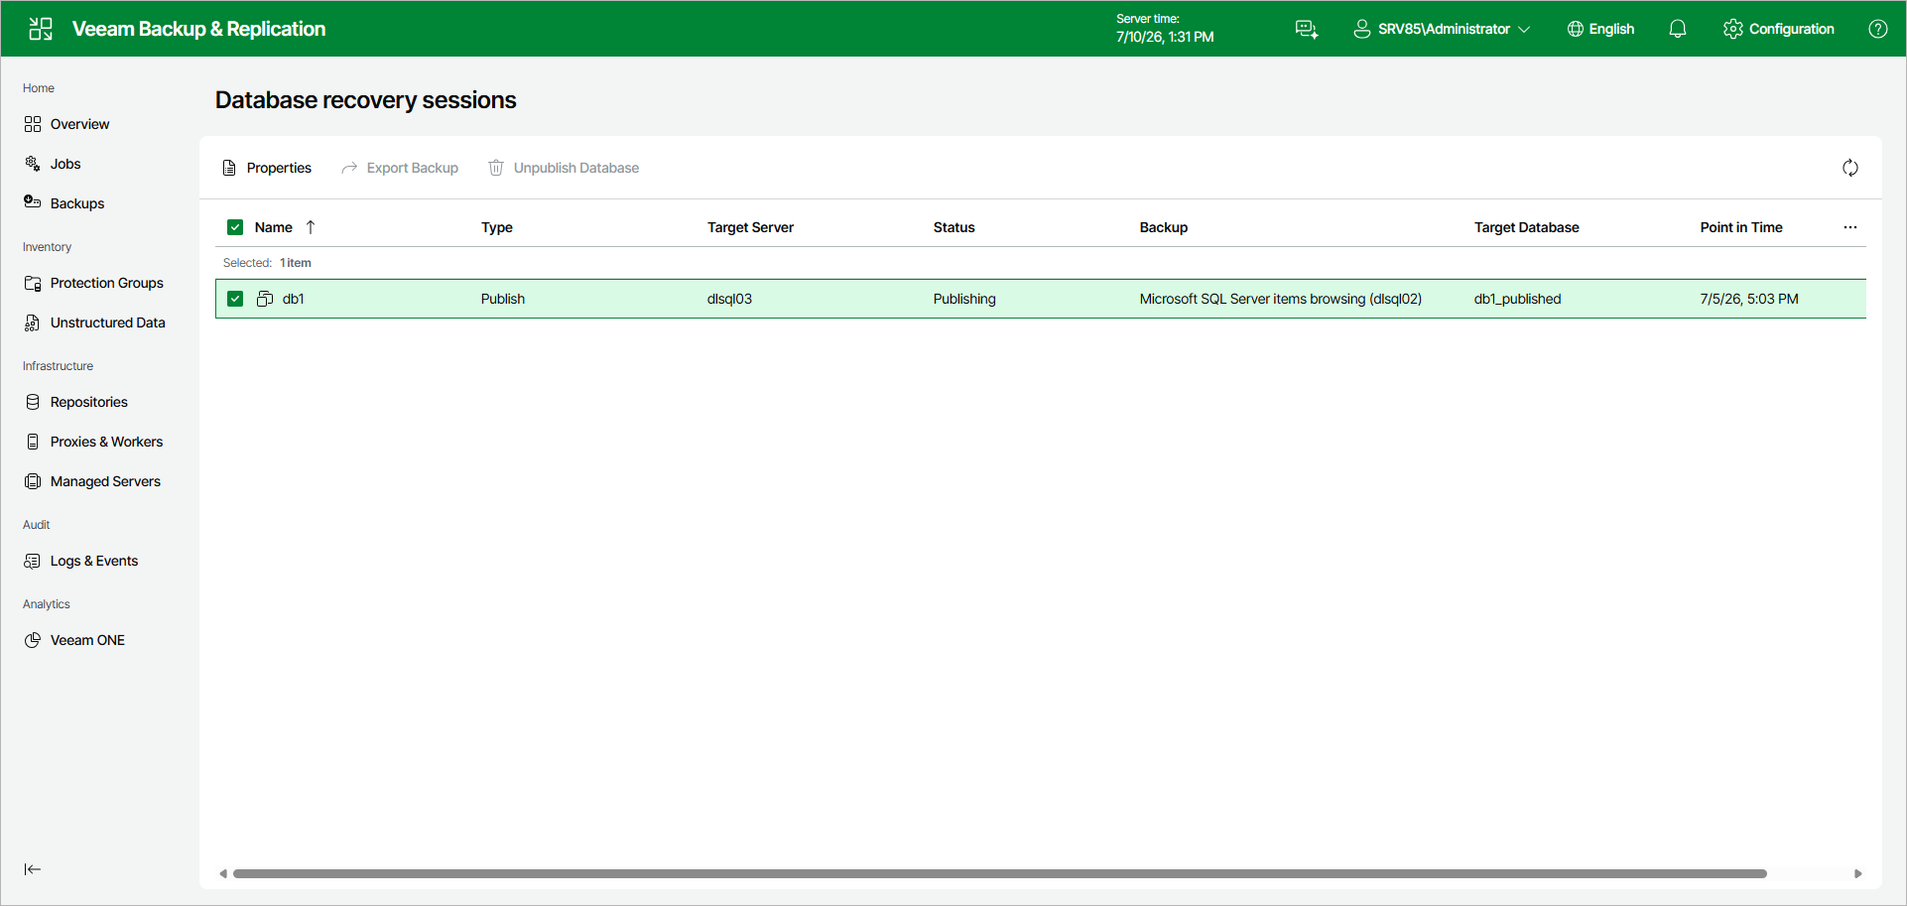The image size is (1907, 906).
Task: Click the scrollbar right arrow
Action: [x=1858, y=873]
